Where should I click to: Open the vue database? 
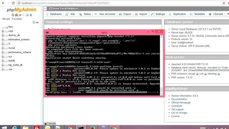(10, 69)
